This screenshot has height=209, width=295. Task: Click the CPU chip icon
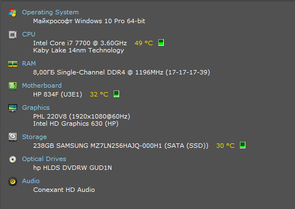coord(13,35)
